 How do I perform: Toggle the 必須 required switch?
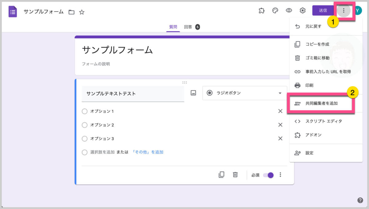(x=268, y=175)
